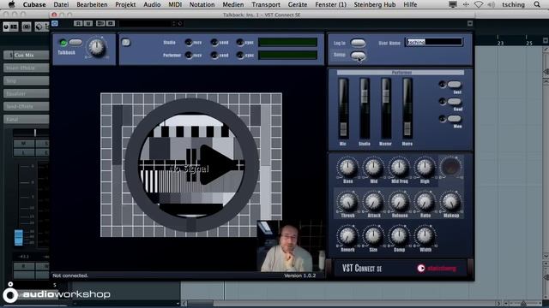The width and height of the screenshot is (549, 308).
Task: Expand the Insert-Effekte inspector section
Action: point(27,68)
